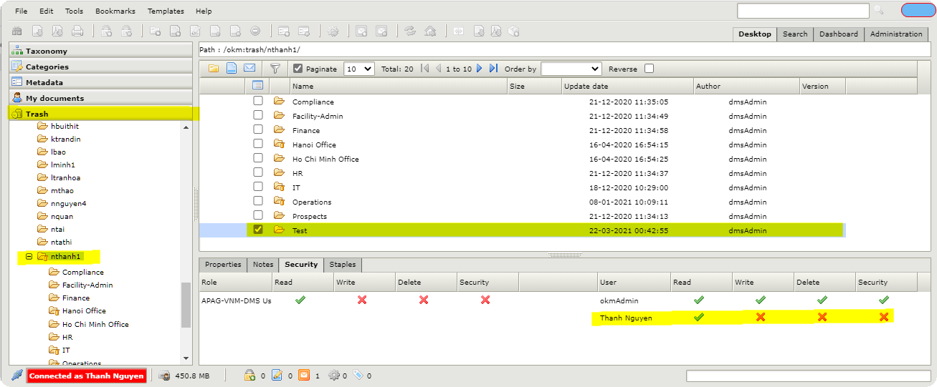The image size is (937, 387).
Task: Click the filter funnel icon in file list
Action: (275, 69)
